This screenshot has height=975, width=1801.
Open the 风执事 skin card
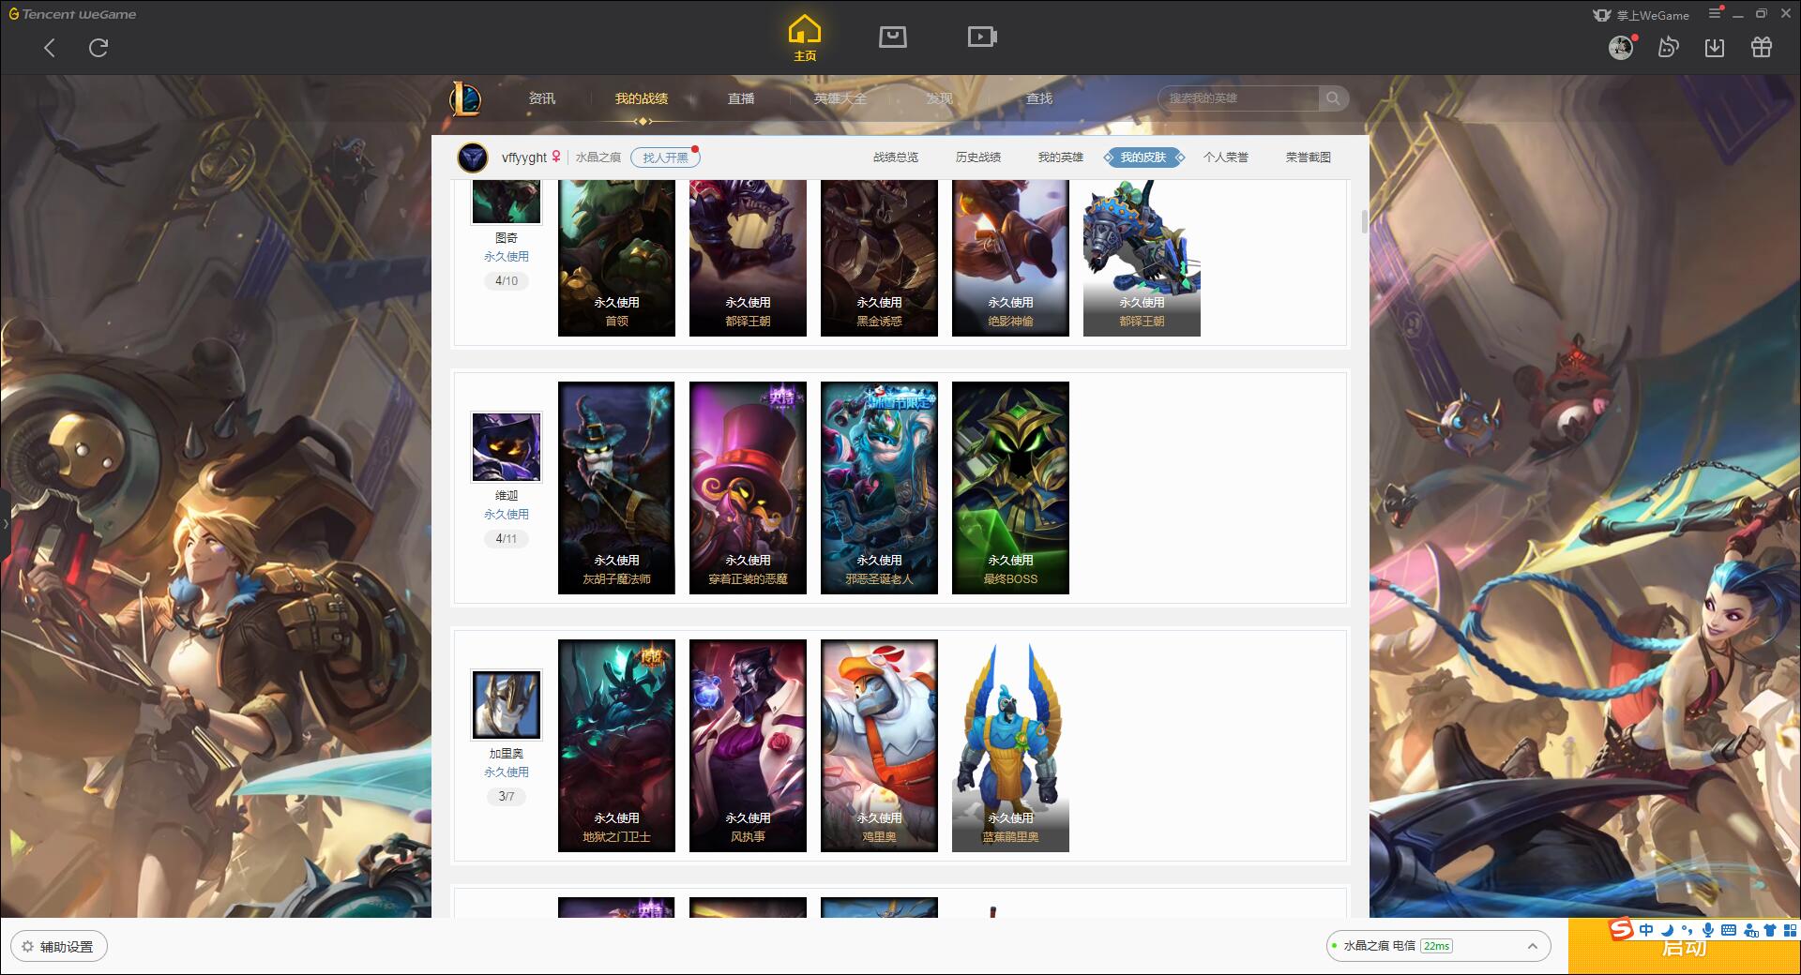point(748,745)
